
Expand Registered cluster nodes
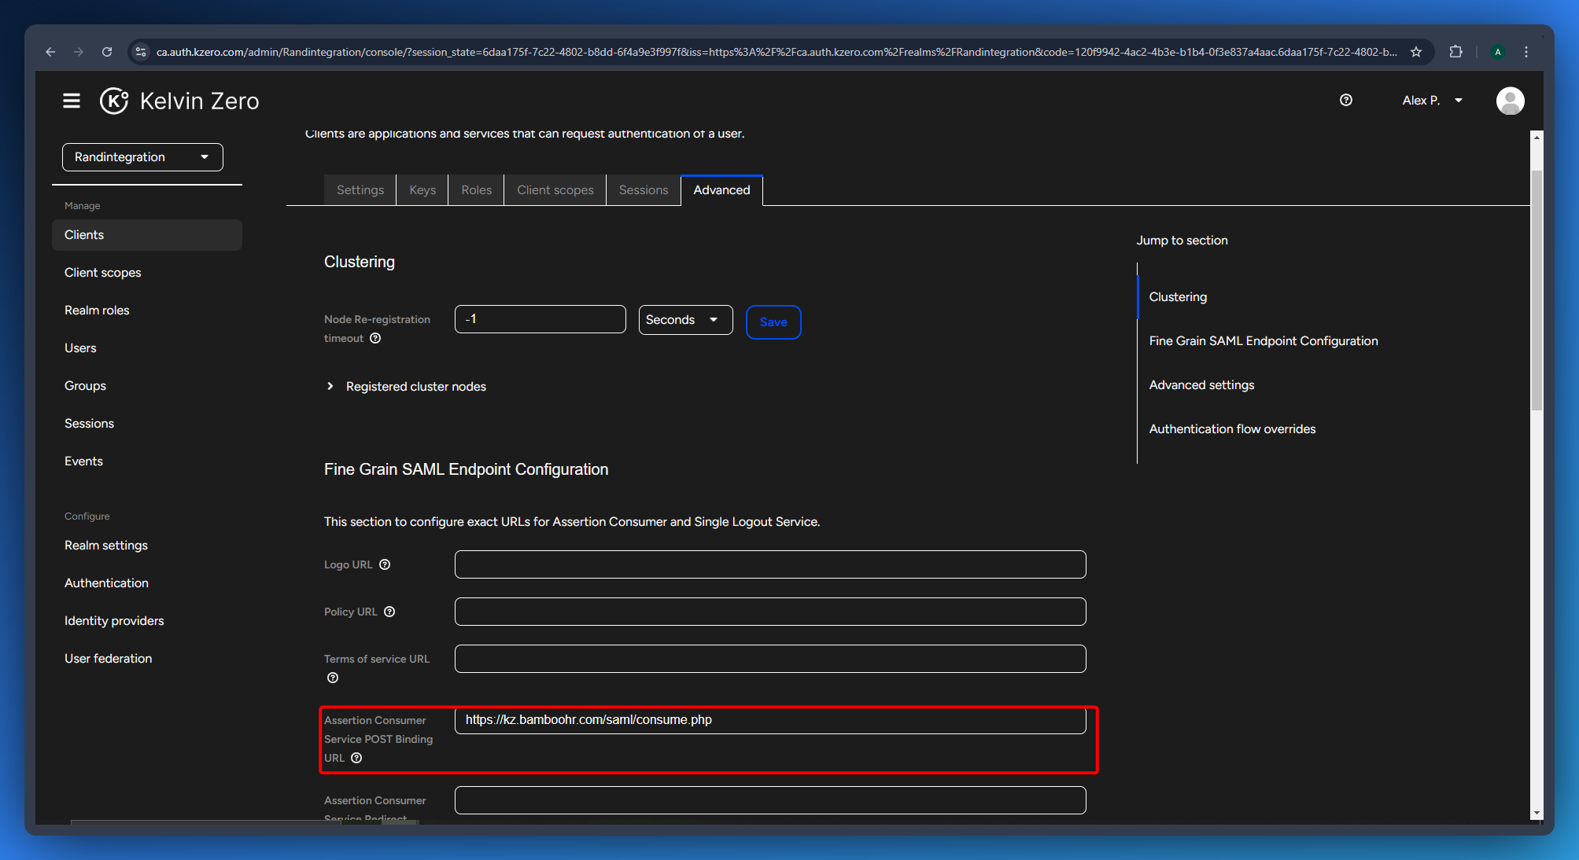coord(406,387)
